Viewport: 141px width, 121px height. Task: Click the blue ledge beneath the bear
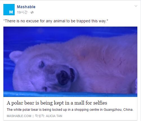click(x=70, y=94)
